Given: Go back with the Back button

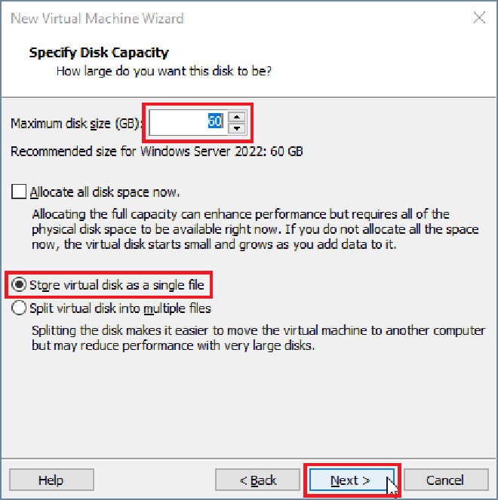Looking at the screenshot, I should click(257, 480).
